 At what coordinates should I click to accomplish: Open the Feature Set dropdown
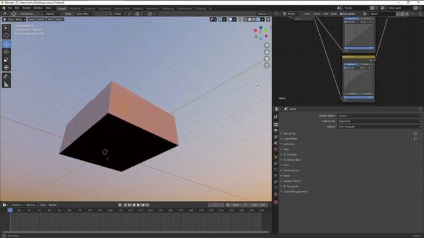379,121
